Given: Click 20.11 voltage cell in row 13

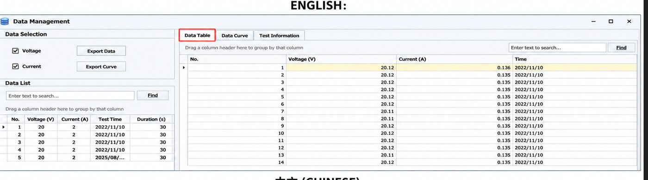Looking at the screenshot, I should pos(341,155).
